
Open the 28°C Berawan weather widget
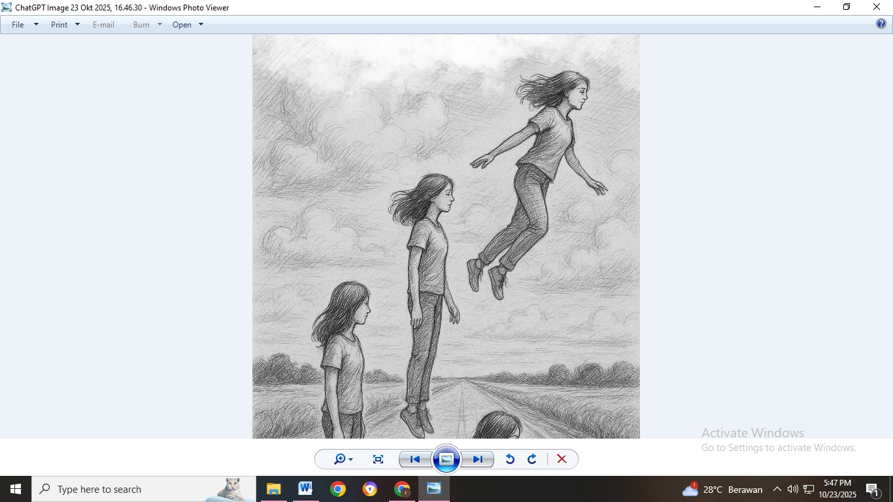pyautogui.click(x=722, y=489)
